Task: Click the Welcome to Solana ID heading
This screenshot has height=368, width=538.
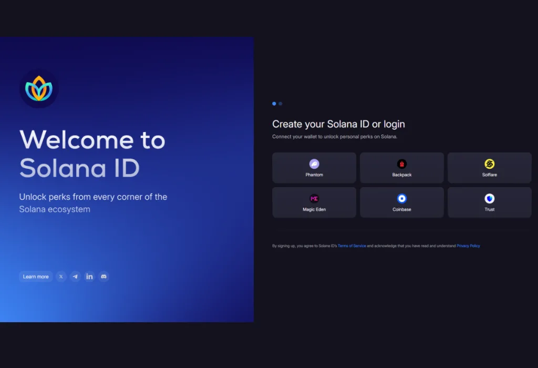Action: coord(92,154)
